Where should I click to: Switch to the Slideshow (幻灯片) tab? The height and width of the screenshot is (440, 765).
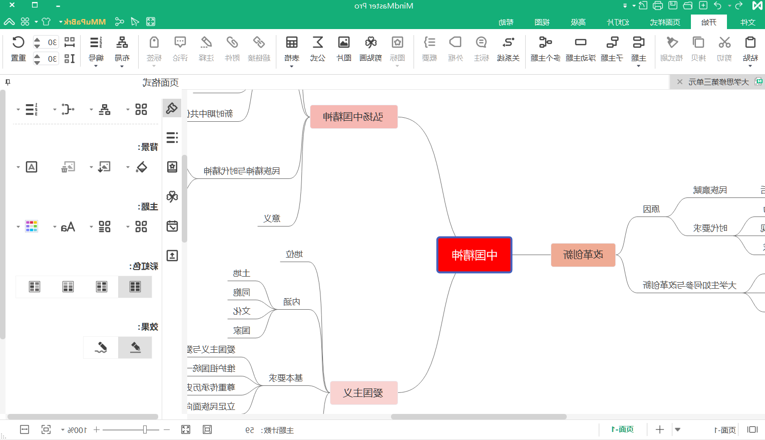[x=618, y=22]
